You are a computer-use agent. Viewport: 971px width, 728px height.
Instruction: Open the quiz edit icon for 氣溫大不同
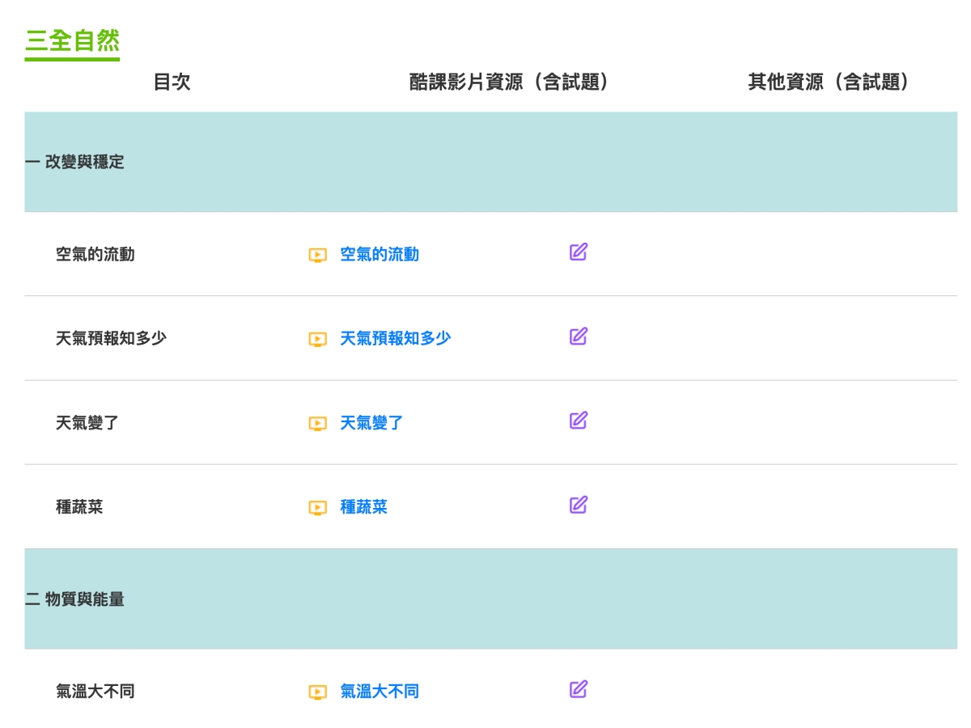click(x=578, y=689)
